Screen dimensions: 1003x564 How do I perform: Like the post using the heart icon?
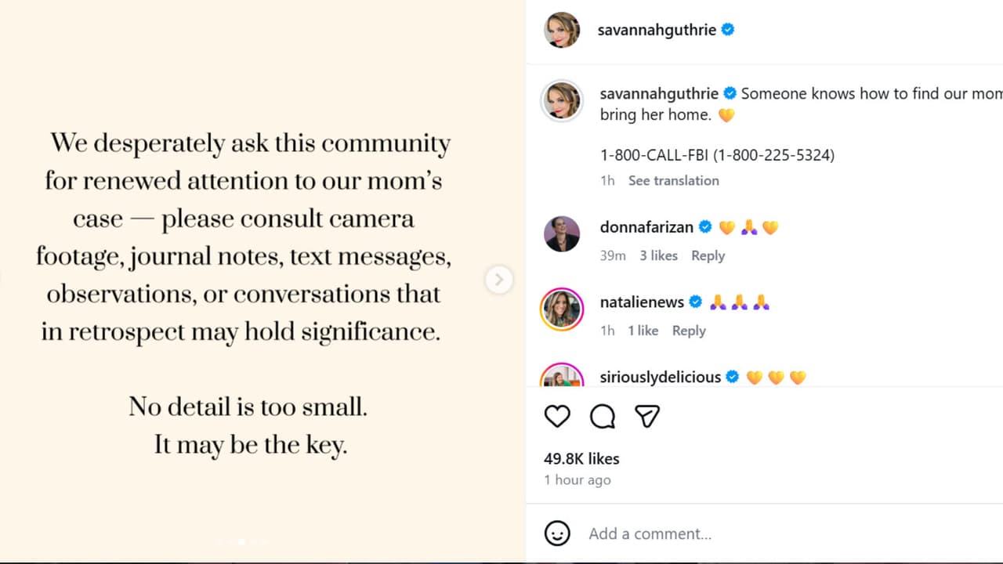point(556,416)
